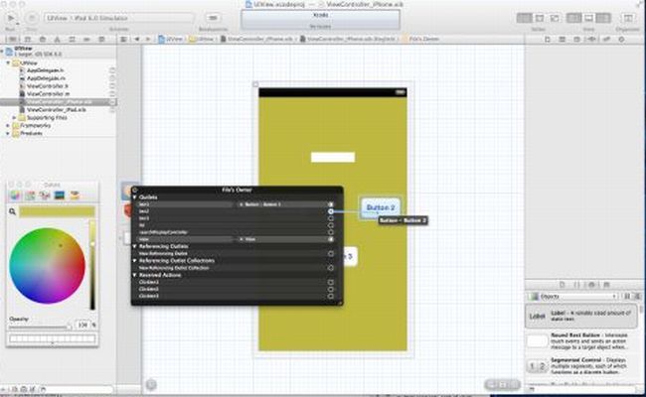Screen dimensions: 646x397
Task: Click the Stop button in the toolbar
Action: (32, 18)
